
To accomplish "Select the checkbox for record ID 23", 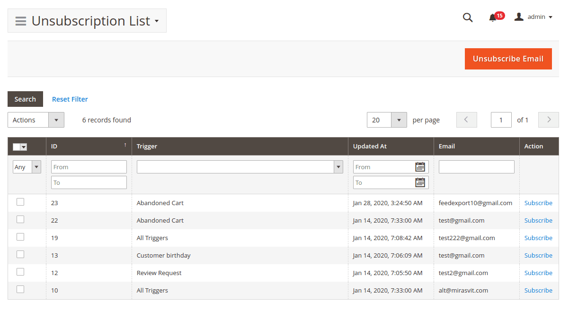I will (20, 202).
